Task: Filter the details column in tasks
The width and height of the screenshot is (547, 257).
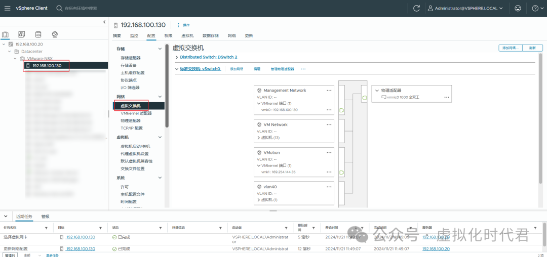Action: (x=220, y=228)
